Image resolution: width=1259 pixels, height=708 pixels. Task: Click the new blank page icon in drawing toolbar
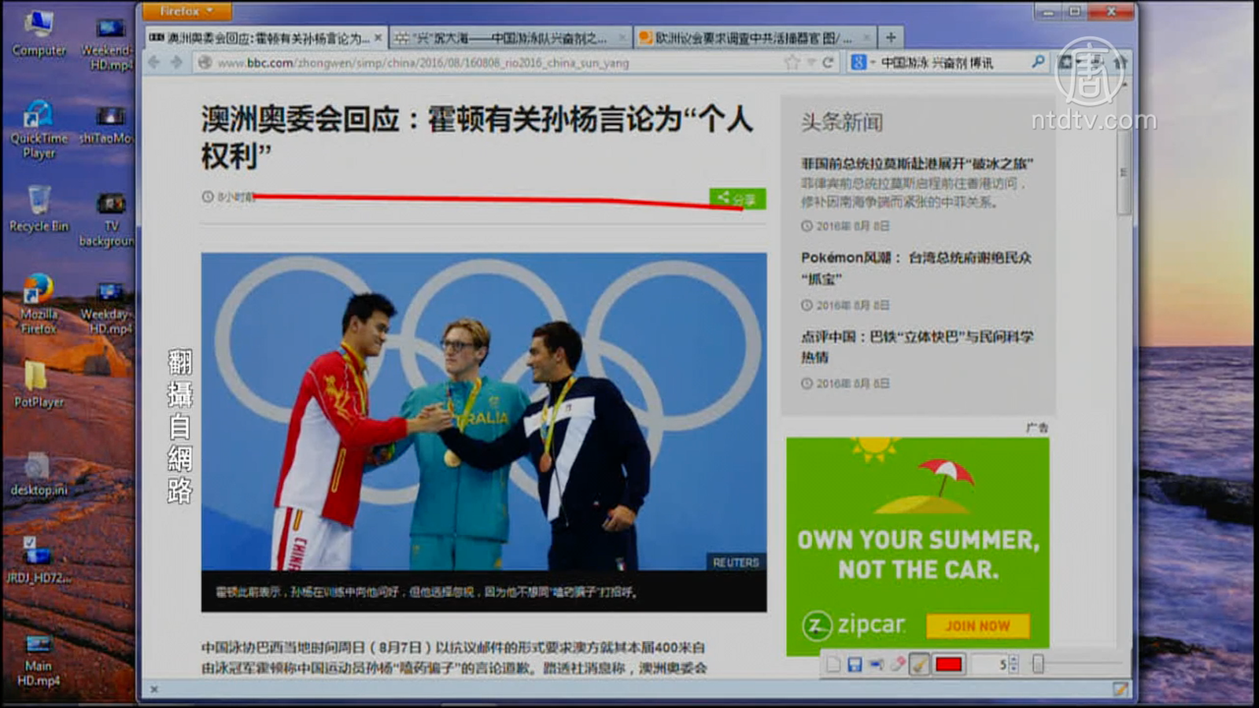(833, 665)
